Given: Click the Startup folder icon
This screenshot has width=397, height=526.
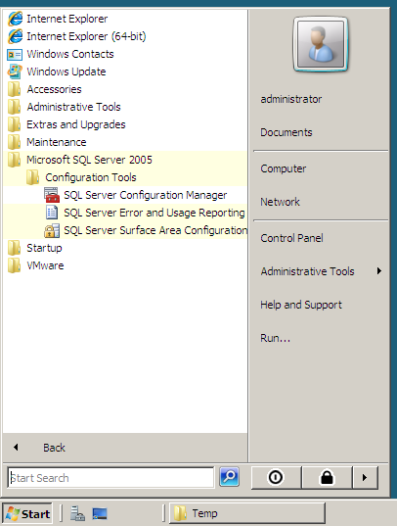Looking at the screenshot, I should (14, 248).
